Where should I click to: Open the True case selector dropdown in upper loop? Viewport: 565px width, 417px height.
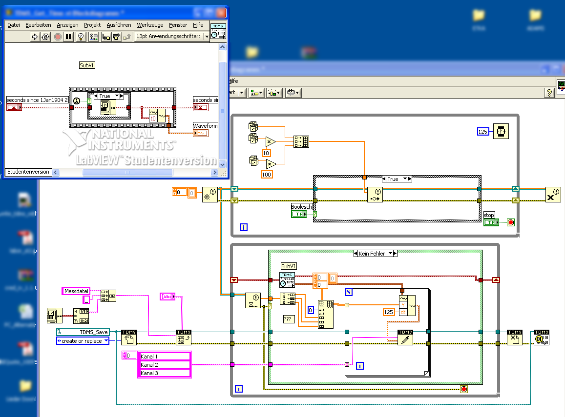pos(405,179)
